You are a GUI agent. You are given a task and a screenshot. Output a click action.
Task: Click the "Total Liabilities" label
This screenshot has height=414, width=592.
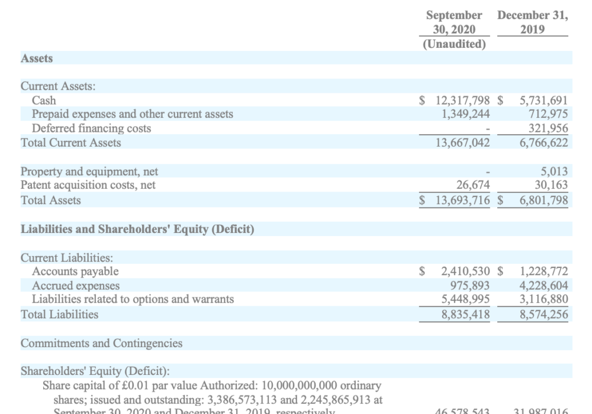(59, 315)
